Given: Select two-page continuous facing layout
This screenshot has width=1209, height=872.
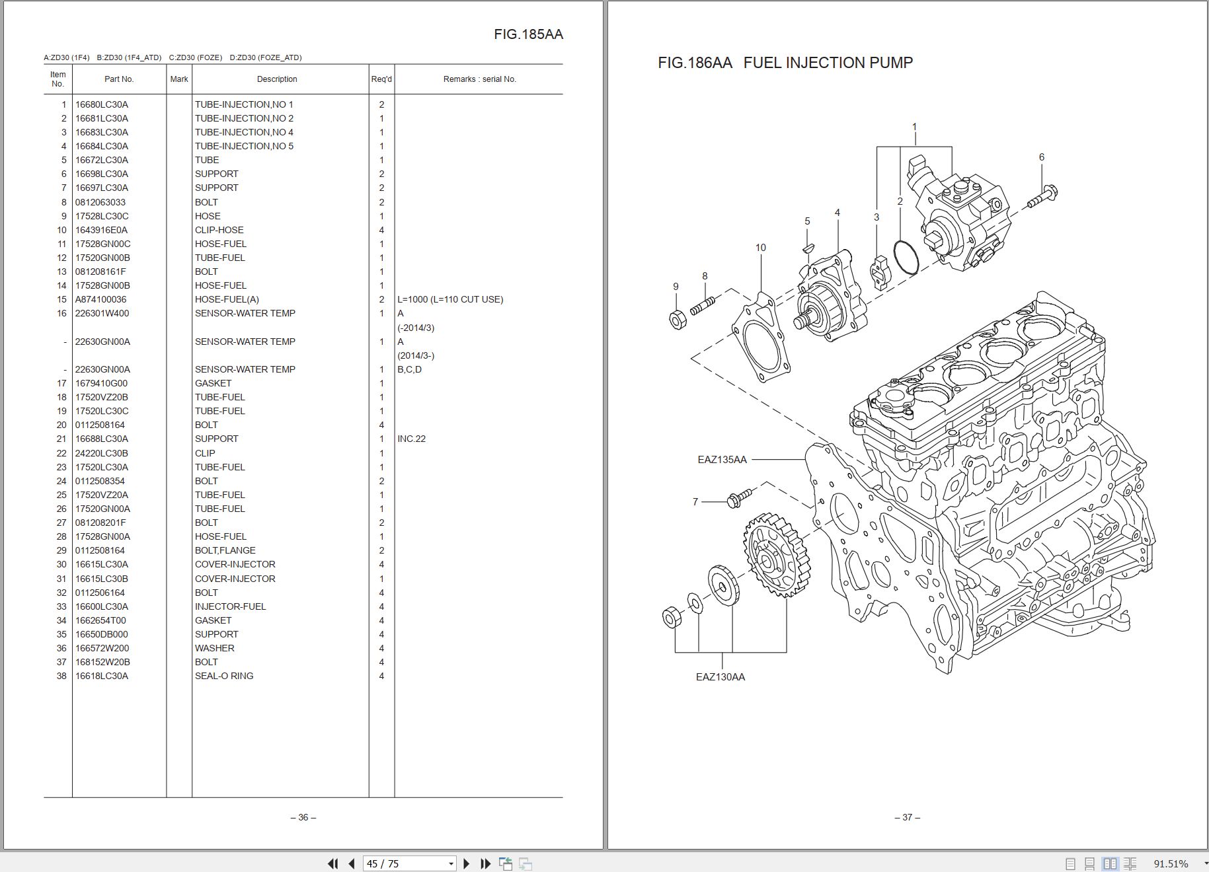Looking at the screenshot, I should coord(1130,863).
